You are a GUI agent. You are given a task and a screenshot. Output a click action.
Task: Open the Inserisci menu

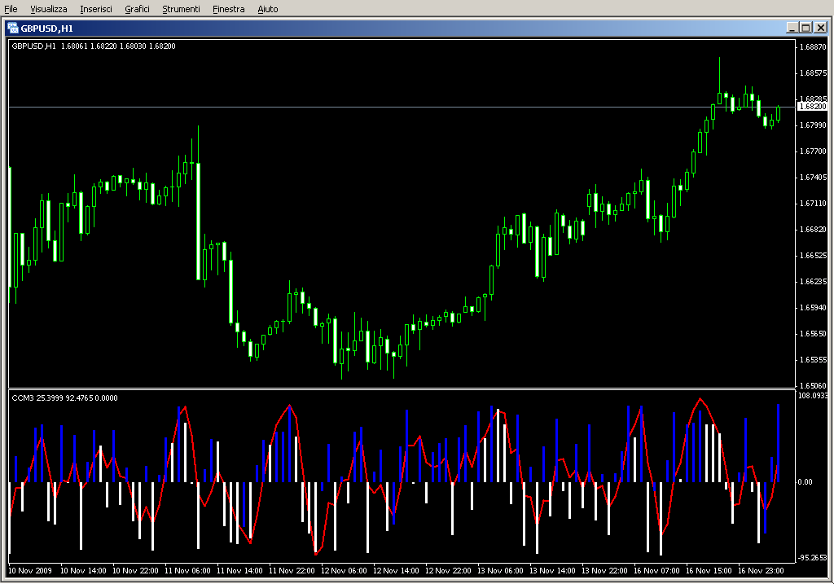(x=96, y=9)
